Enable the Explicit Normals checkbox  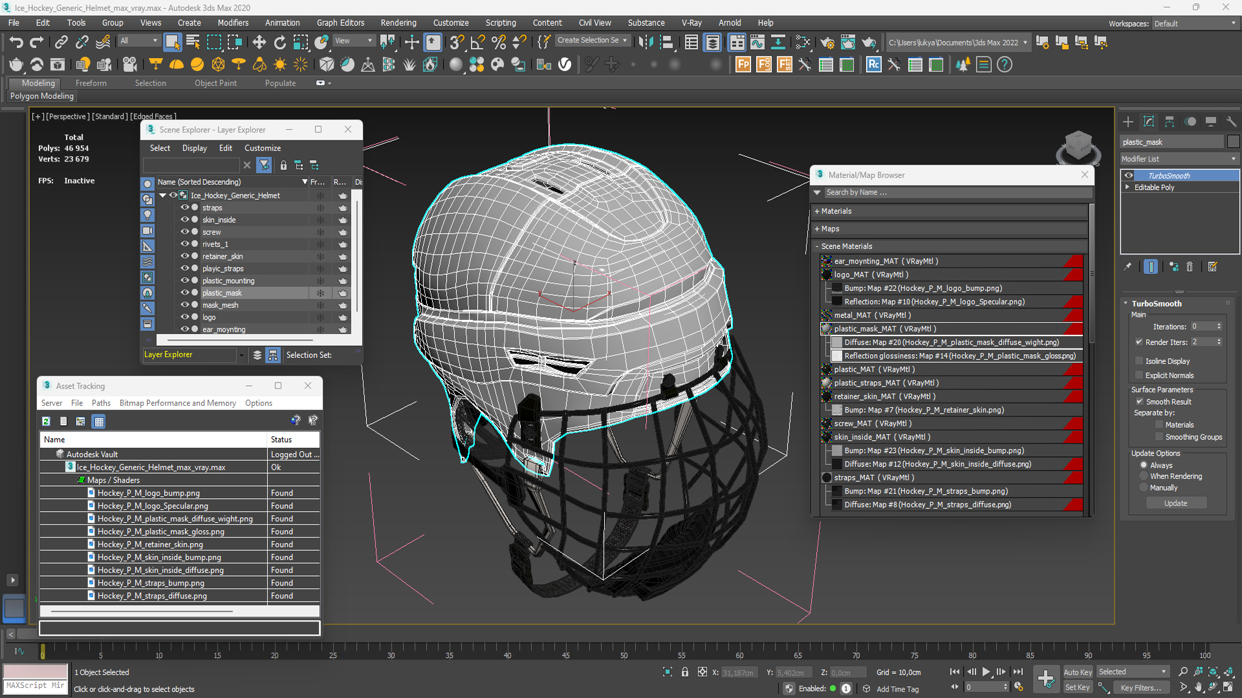pos(1139,375)
